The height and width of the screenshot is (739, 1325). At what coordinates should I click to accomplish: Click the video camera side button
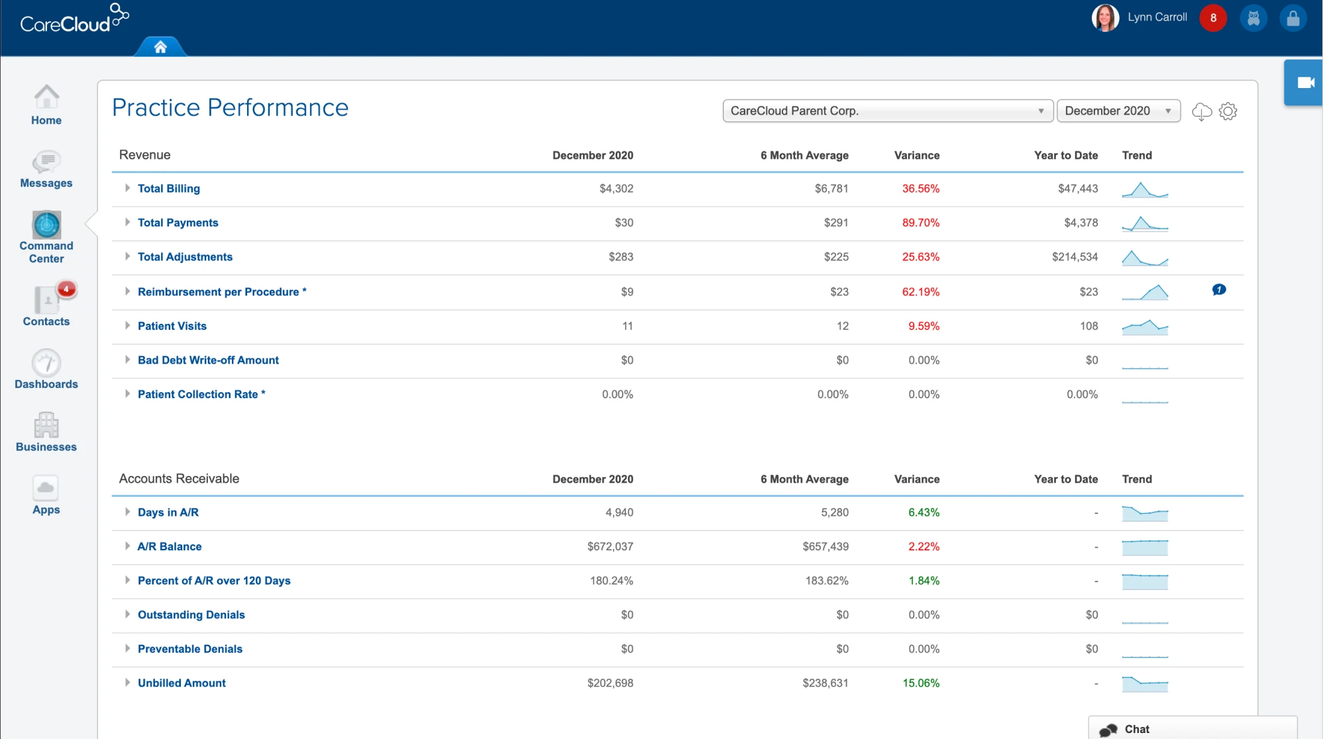click(1304, 83)
